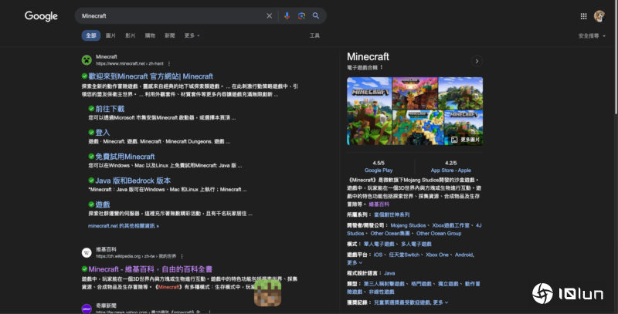Open the Xbox One platform link
The width and height of the screenshot is (618, 314).
[x=437, y=255]
